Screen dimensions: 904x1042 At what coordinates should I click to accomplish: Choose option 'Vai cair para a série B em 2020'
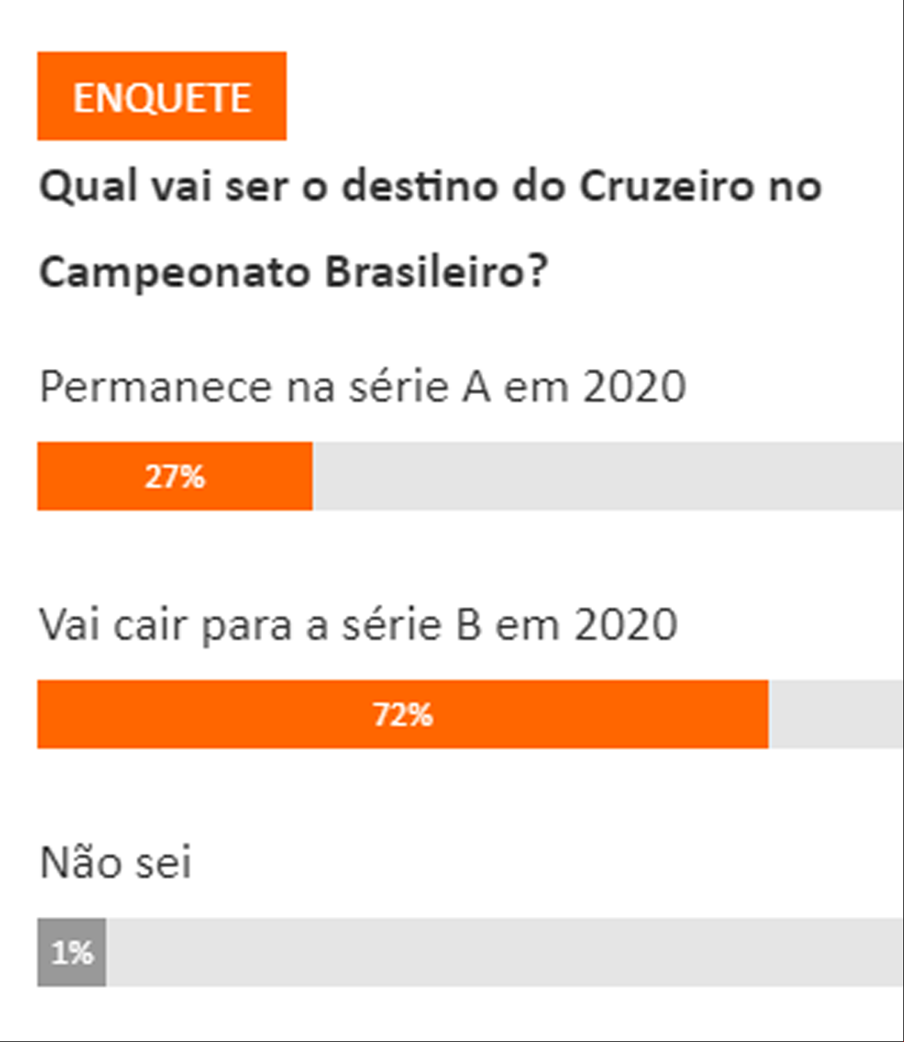point(359,625)
